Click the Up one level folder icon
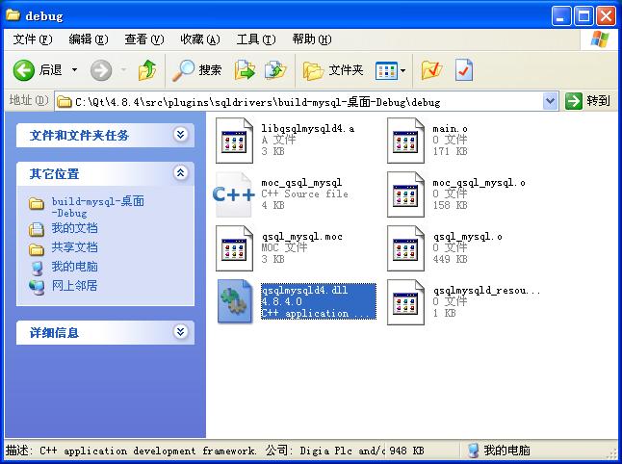Viewport: 622px width, 464px height. (146, 70)
